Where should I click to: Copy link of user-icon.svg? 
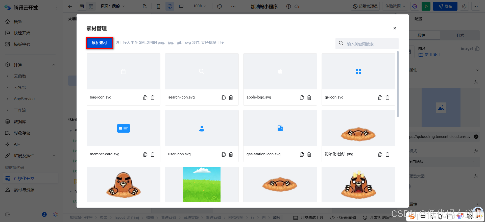[x=224, y=154]
